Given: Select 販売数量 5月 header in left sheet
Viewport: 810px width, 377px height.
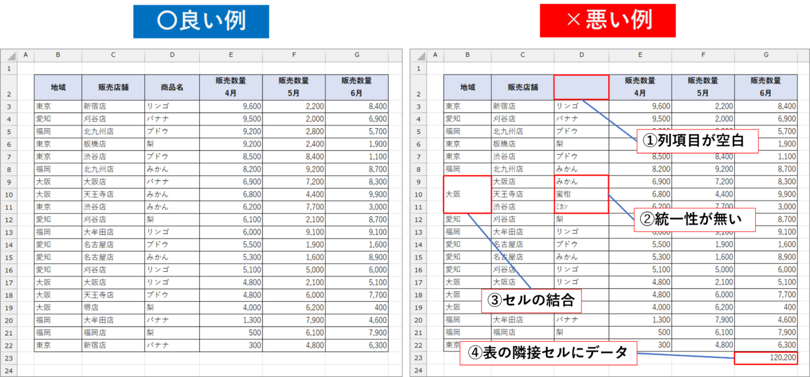Looking at the screenshot, I should (293, 87).
